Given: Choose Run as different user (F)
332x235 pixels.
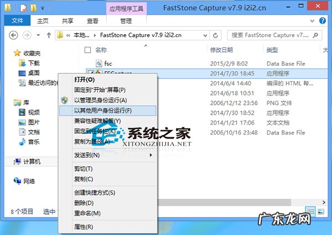Looking at the screenshot, I should [107, 111].
